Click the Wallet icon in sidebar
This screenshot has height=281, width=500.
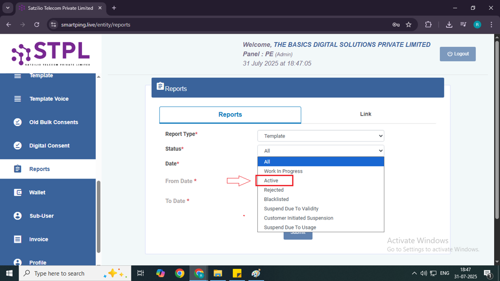pos(18,192)
